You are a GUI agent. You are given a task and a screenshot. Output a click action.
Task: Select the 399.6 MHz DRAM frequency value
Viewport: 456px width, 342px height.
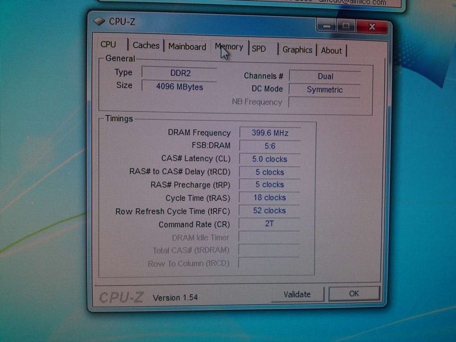pyautogui.click(x=270, y=133)
